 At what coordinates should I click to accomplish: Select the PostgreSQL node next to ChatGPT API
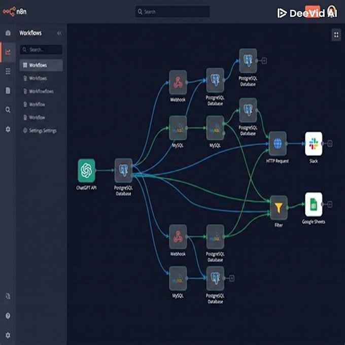(123, 170)
